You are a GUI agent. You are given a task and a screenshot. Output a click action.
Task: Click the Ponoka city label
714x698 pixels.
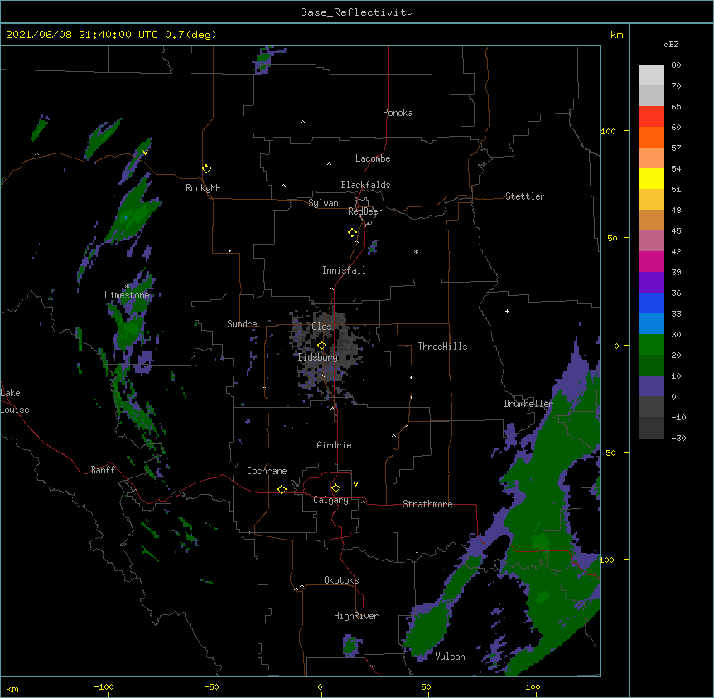[398, 113]
